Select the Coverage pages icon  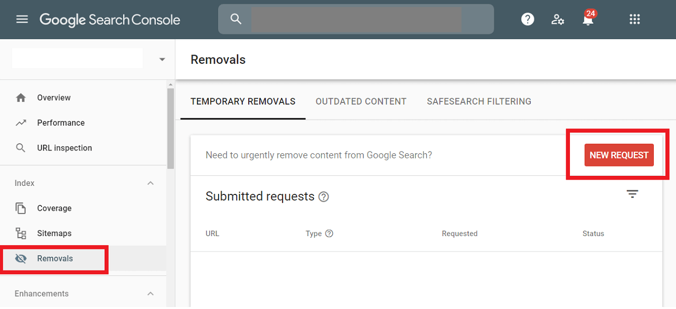tap(21, 208)
